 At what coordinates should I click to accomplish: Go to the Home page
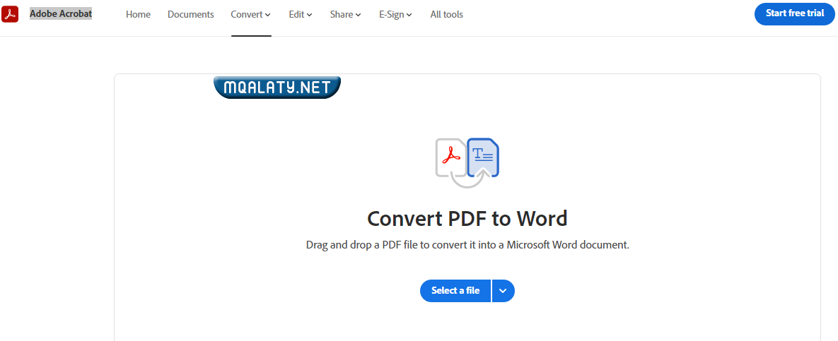pos(138,14)
